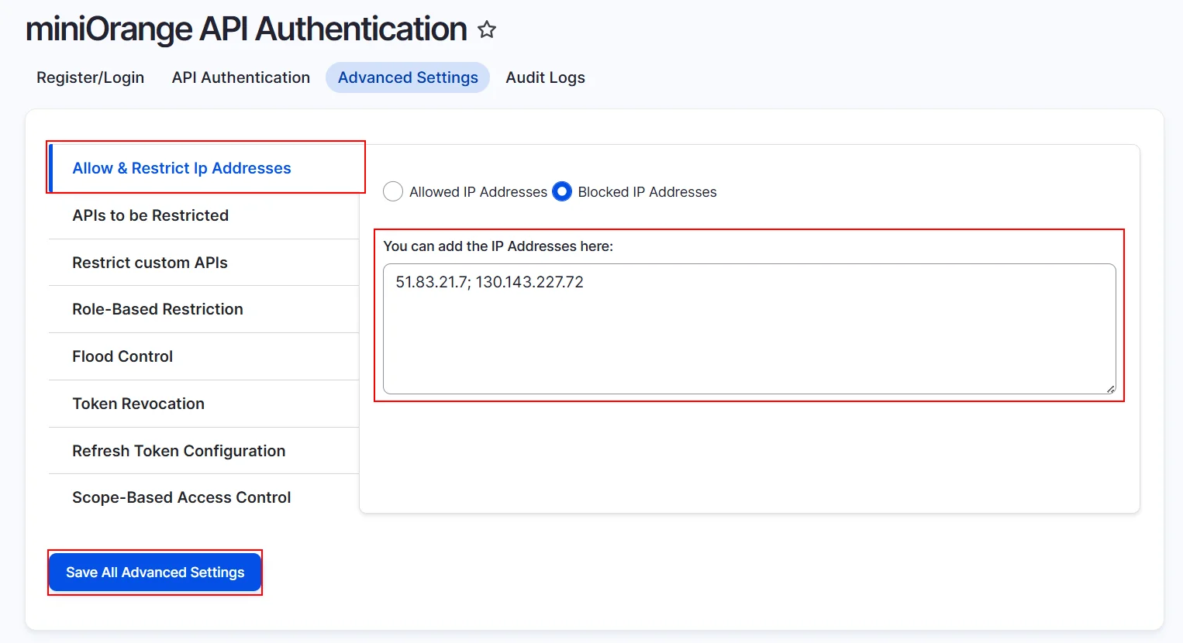Select the Blocked IP Addresses radio button
This screenshot has height=643, width=1183.
(561, 191)
